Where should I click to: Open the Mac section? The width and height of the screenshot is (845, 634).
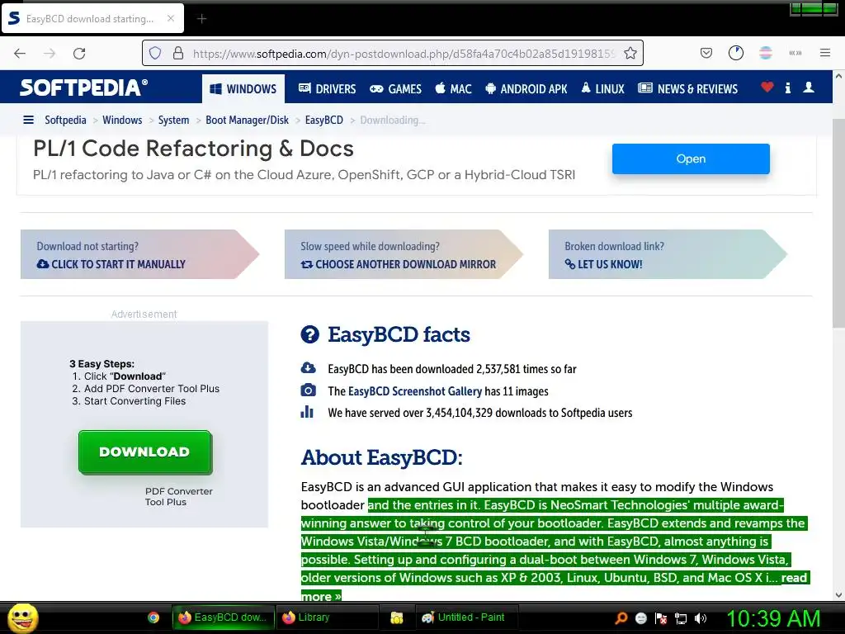(x=453, y=88)
